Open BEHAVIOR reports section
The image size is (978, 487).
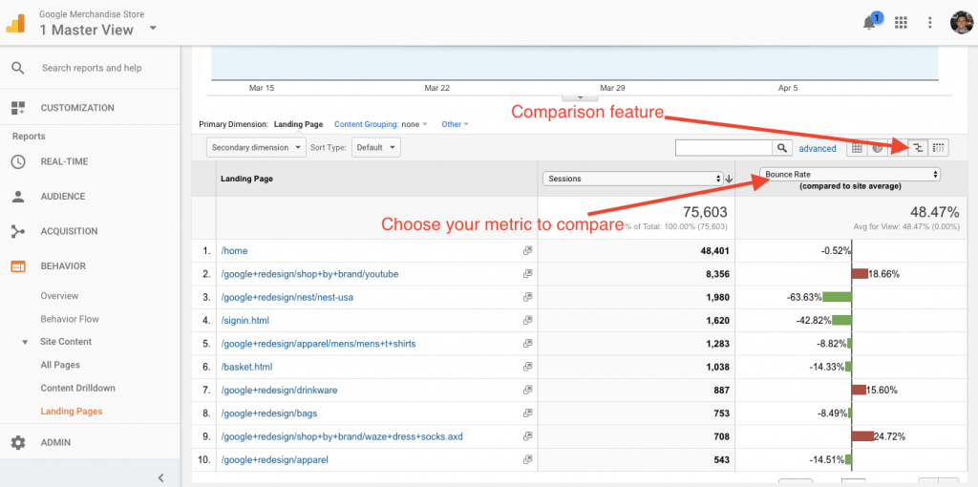point(63,266)
